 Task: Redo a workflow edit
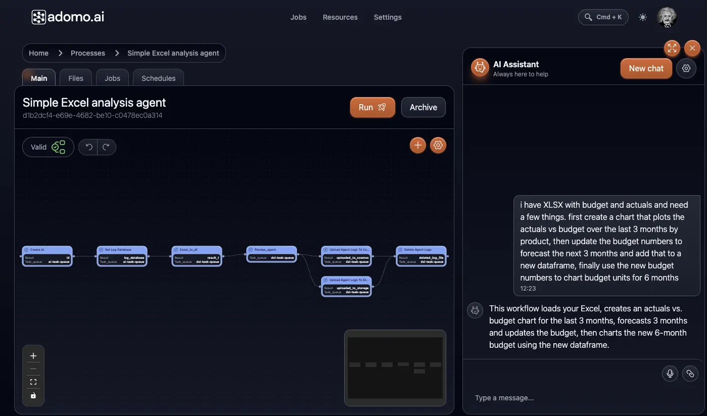click(106, 147)
